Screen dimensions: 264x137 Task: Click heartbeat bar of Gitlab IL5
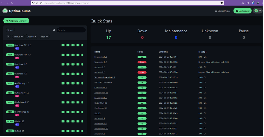point(72,131)
